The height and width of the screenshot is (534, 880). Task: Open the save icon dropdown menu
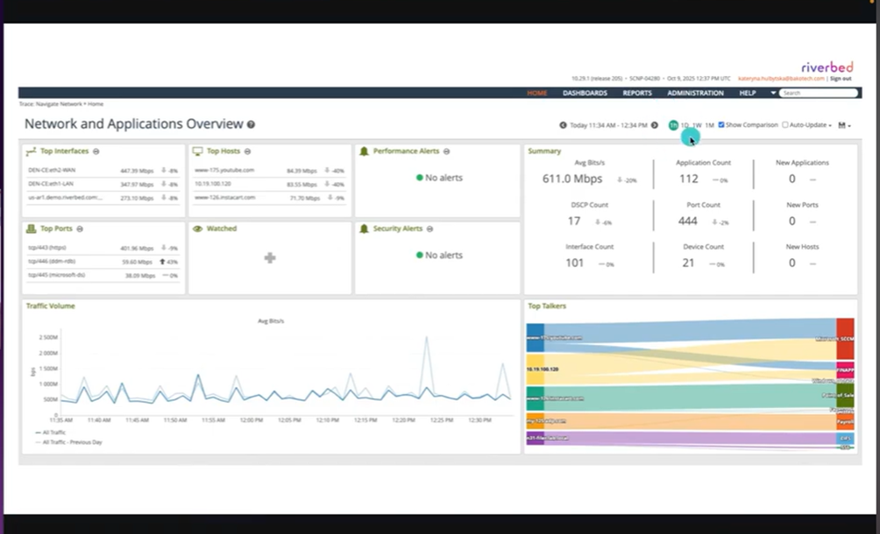click(x=845, y=125)
